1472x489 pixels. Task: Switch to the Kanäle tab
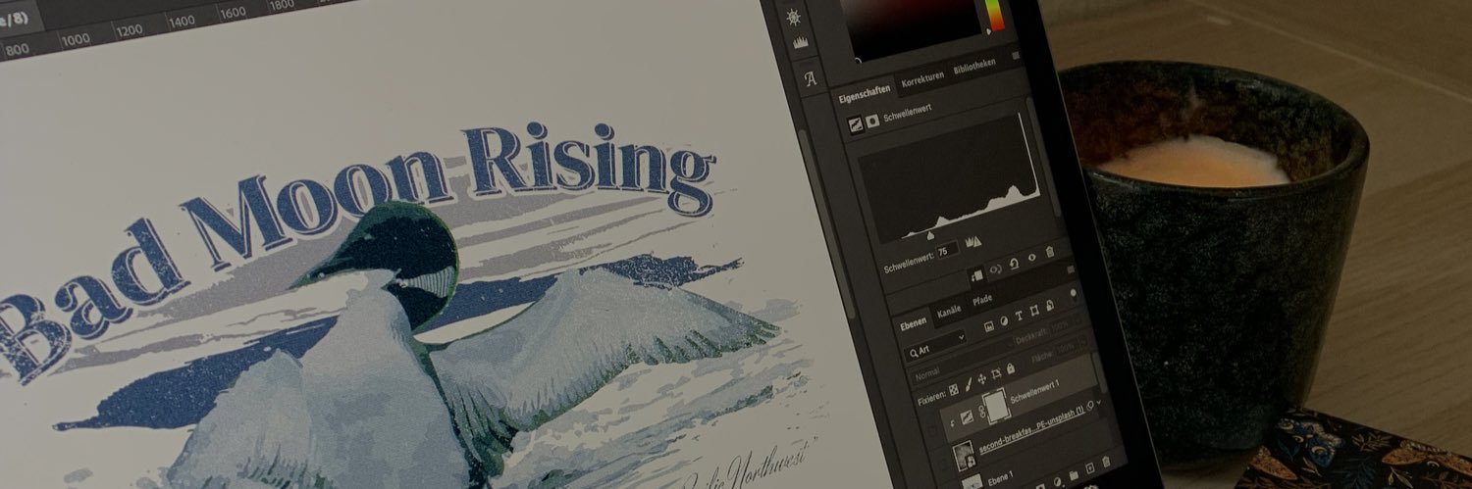click(949, 312)
